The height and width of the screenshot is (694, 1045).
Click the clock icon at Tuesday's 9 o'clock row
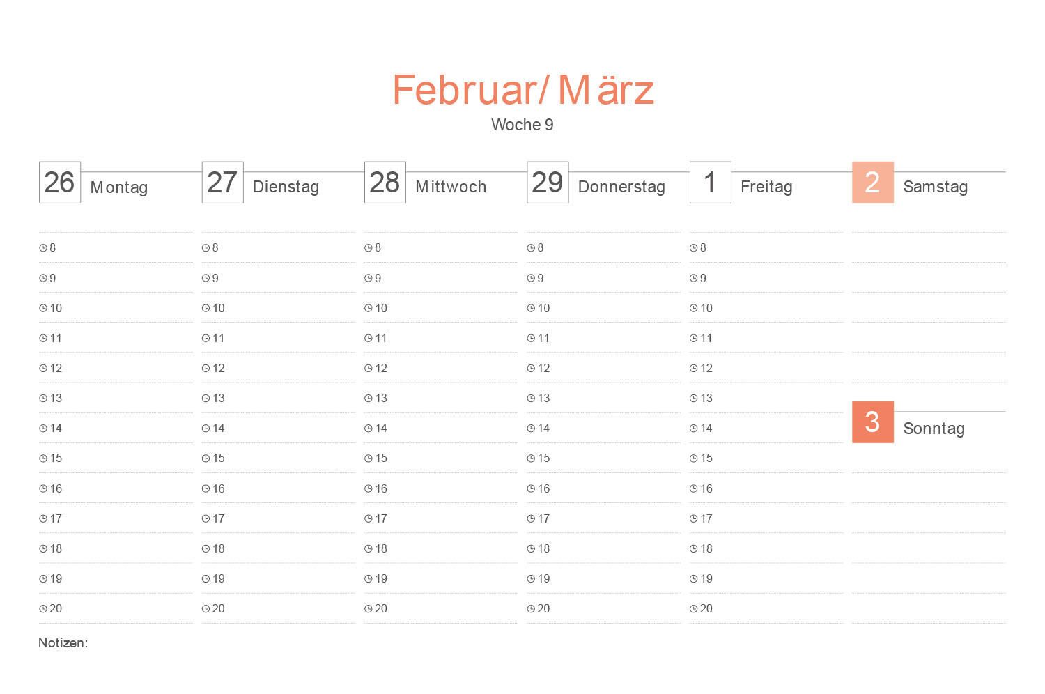(206, 279)
